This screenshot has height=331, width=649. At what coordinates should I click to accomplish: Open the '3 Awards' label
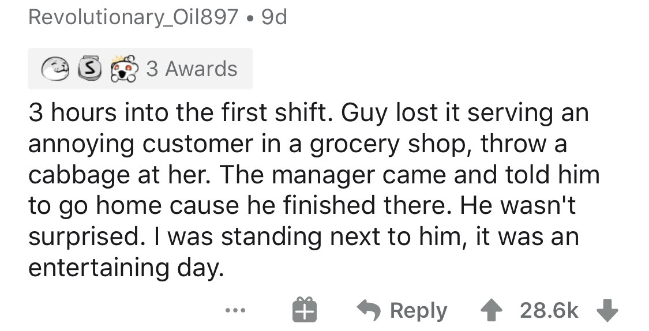pos(191,69)
